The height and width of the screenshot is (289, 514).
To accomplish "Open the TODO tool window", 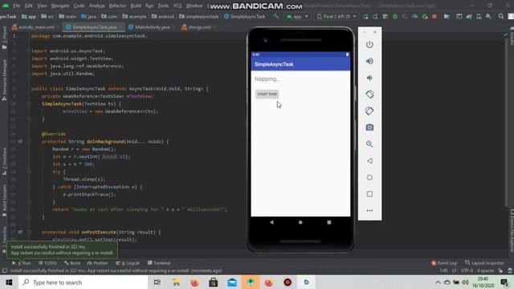I will [x=47, y=263].
